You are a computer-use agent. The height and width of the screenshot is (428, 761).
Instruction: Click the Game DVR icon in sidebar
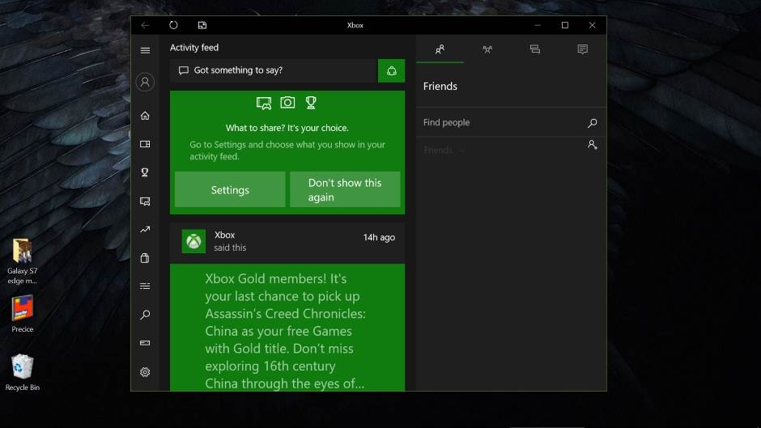145,201
